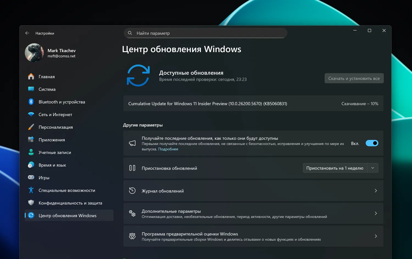Click the search magnifier icon
Screen dimensions: 412x259
(130, 33)
